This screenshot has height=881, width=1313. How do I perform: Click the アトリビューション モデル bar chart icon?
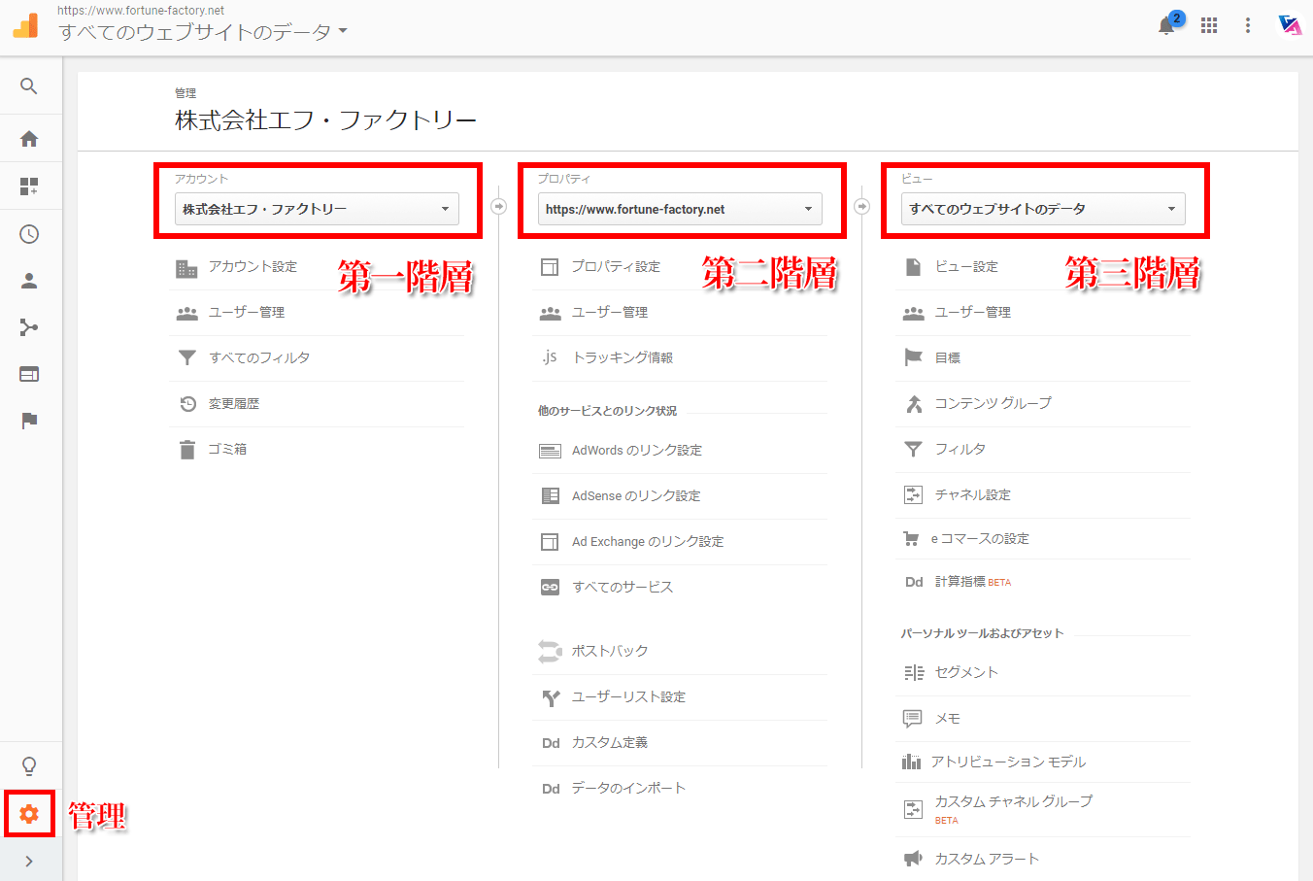tap(911, 762)
